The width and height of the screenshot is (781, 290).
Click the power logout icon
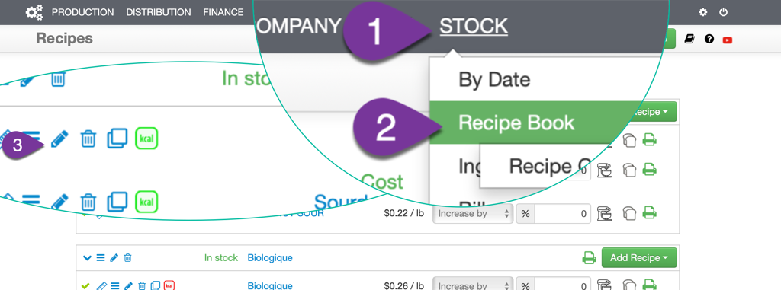tap(723, 12)
